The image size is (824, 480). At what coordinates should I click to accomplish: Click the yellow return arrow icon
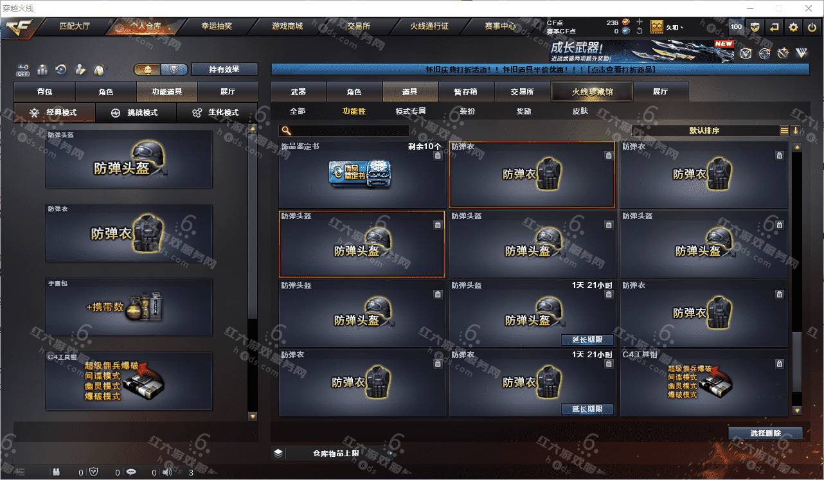(775, 27)
